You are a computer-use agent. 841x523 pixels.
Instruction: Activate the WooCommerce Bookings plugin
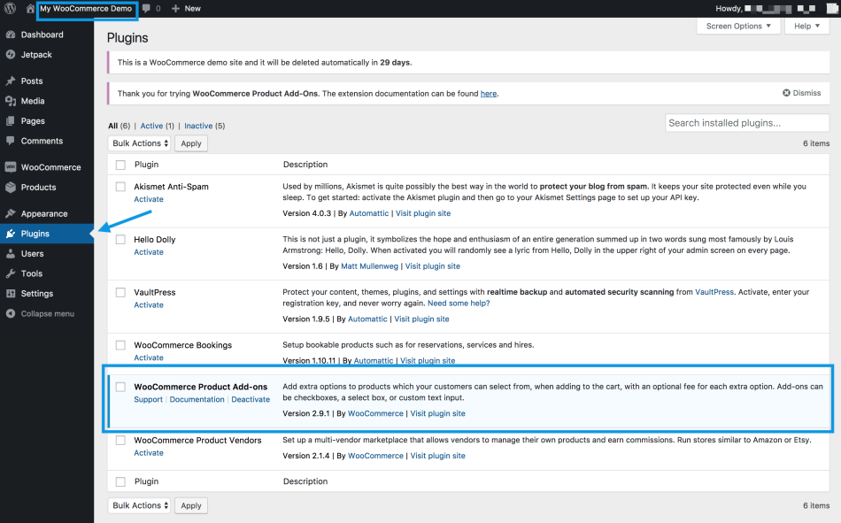149,358
